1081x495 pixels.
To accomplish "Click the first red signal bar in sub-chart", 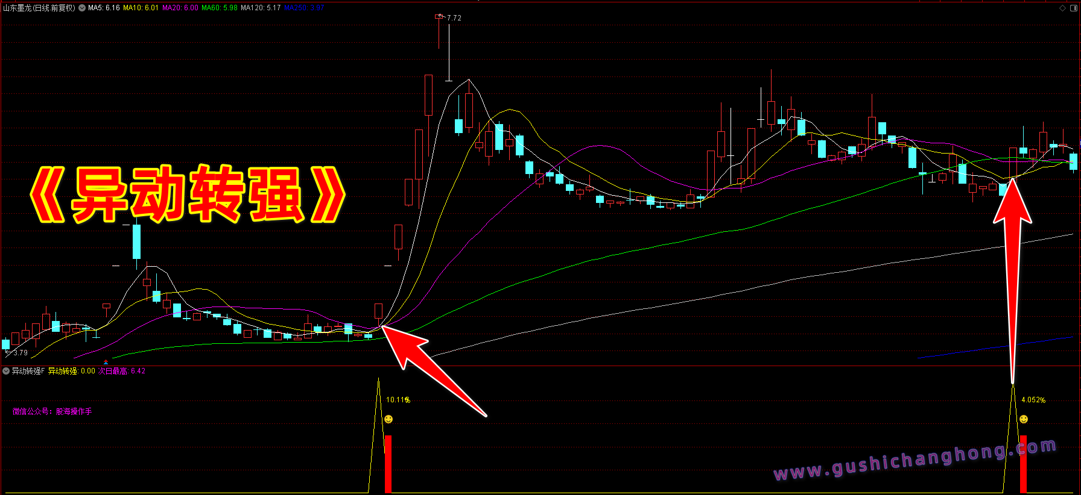I will click(388, 464).
